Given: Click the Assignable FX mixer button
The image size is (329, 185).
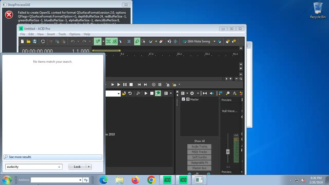Looking at the screenshot, I should coord(199,163).
